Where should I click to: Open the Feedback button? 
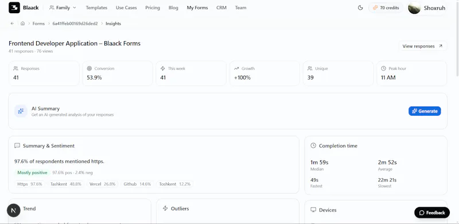click(x=432, y=213)
